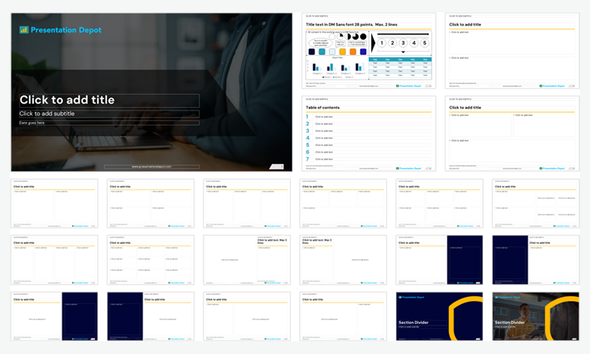Screen dimensions: 590x354
Task: Click numbered circle 5 on the guide slide
Action: (x=425, y=43)
